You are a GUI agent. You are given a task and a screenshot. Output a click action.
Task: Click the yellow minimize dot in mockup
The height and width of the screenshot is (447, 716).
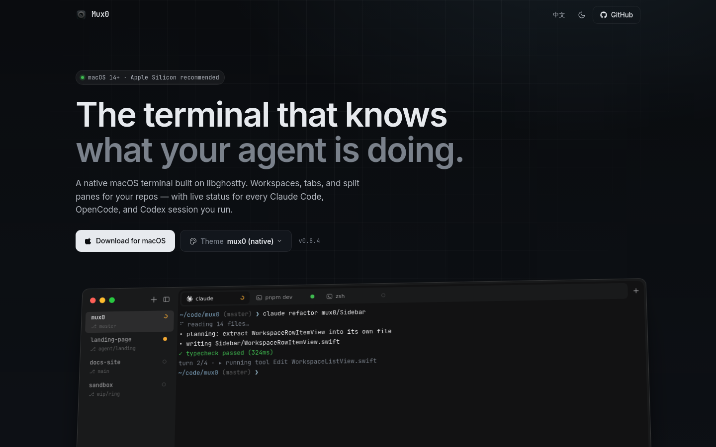(x=102, y=300)
